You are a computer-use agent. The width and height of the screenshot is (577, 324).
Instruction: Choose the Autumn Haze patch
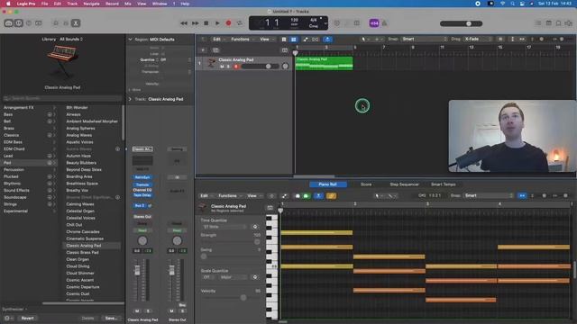(x=78, y=156)
